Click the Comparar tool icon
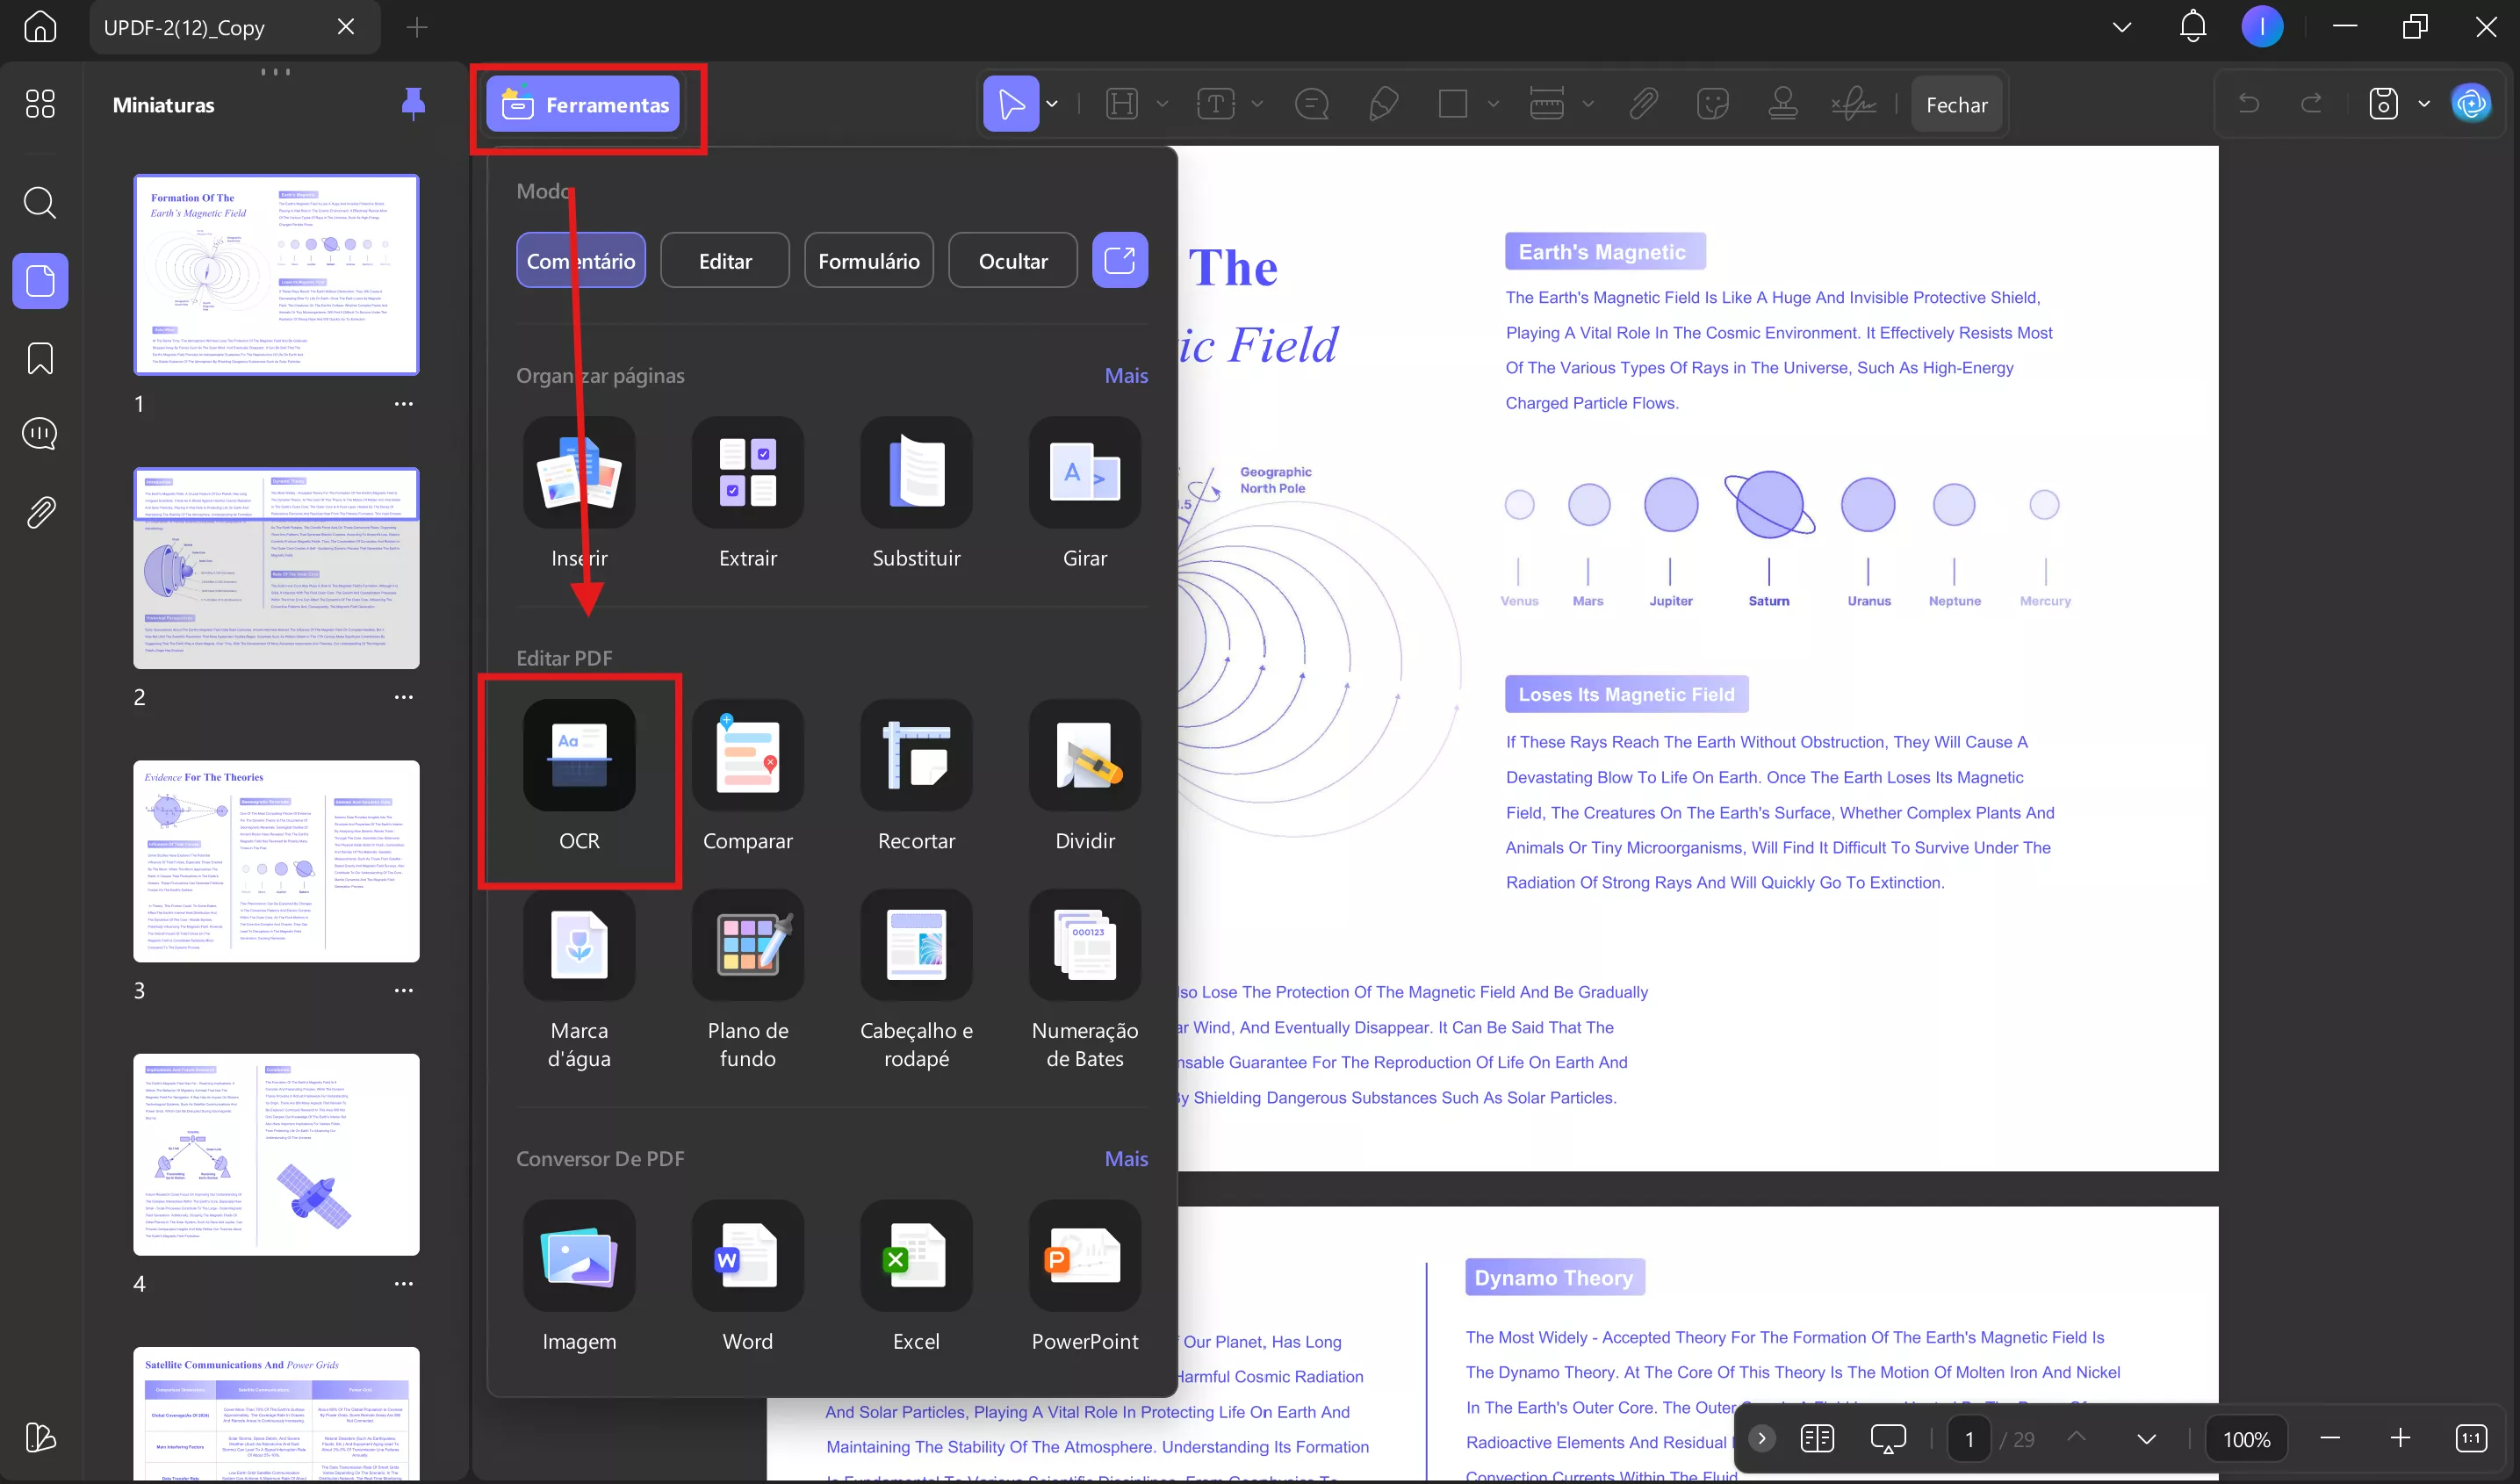This screenshot has height=1484, width=2520. (747, 756)
